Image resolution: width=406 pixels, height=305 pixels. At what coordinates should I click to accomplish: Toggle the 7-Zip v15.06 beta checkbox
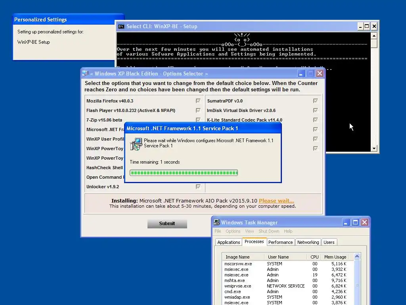[198, 120]
